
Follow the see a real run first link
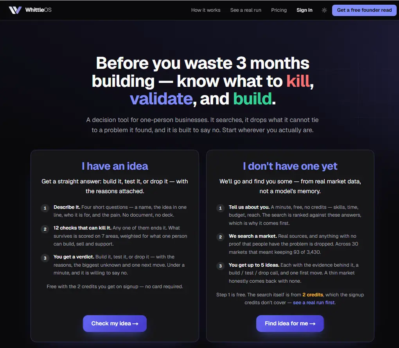pyautogui.click(x=314, y=303)
